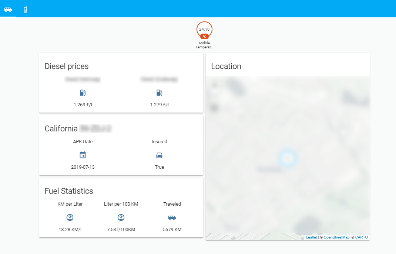Click the Traveled van icon
This screenshot has height=254, width=396.
172,217
